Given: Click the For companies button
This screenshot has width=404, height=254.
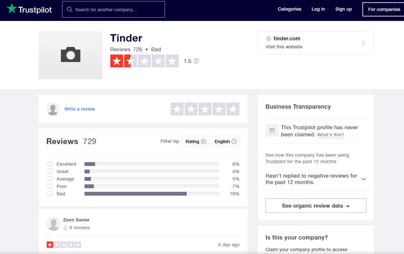Looking at the screenshot, I should [x=384, y=9].
